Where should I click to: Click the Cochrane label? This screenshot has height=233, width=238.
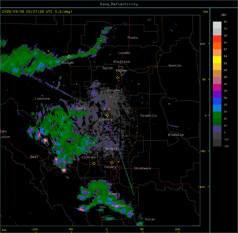(x=89, y=157)
